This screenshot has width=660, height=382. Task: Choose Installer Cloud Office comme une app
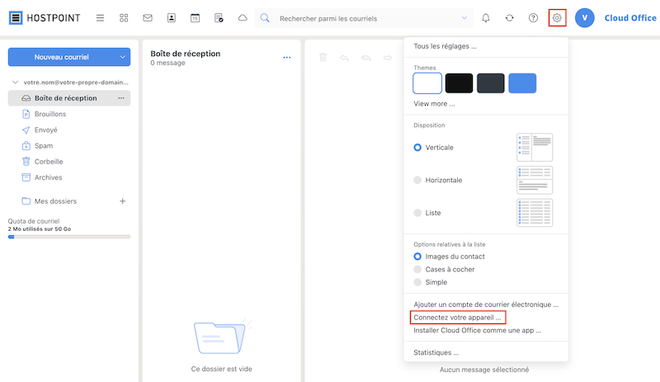(478, 331)
